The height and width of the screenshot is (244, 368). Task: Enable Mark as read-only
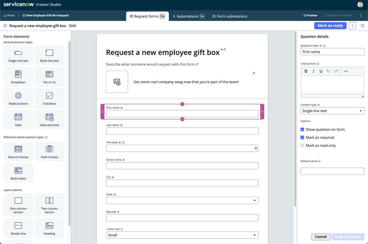[302, 145]
